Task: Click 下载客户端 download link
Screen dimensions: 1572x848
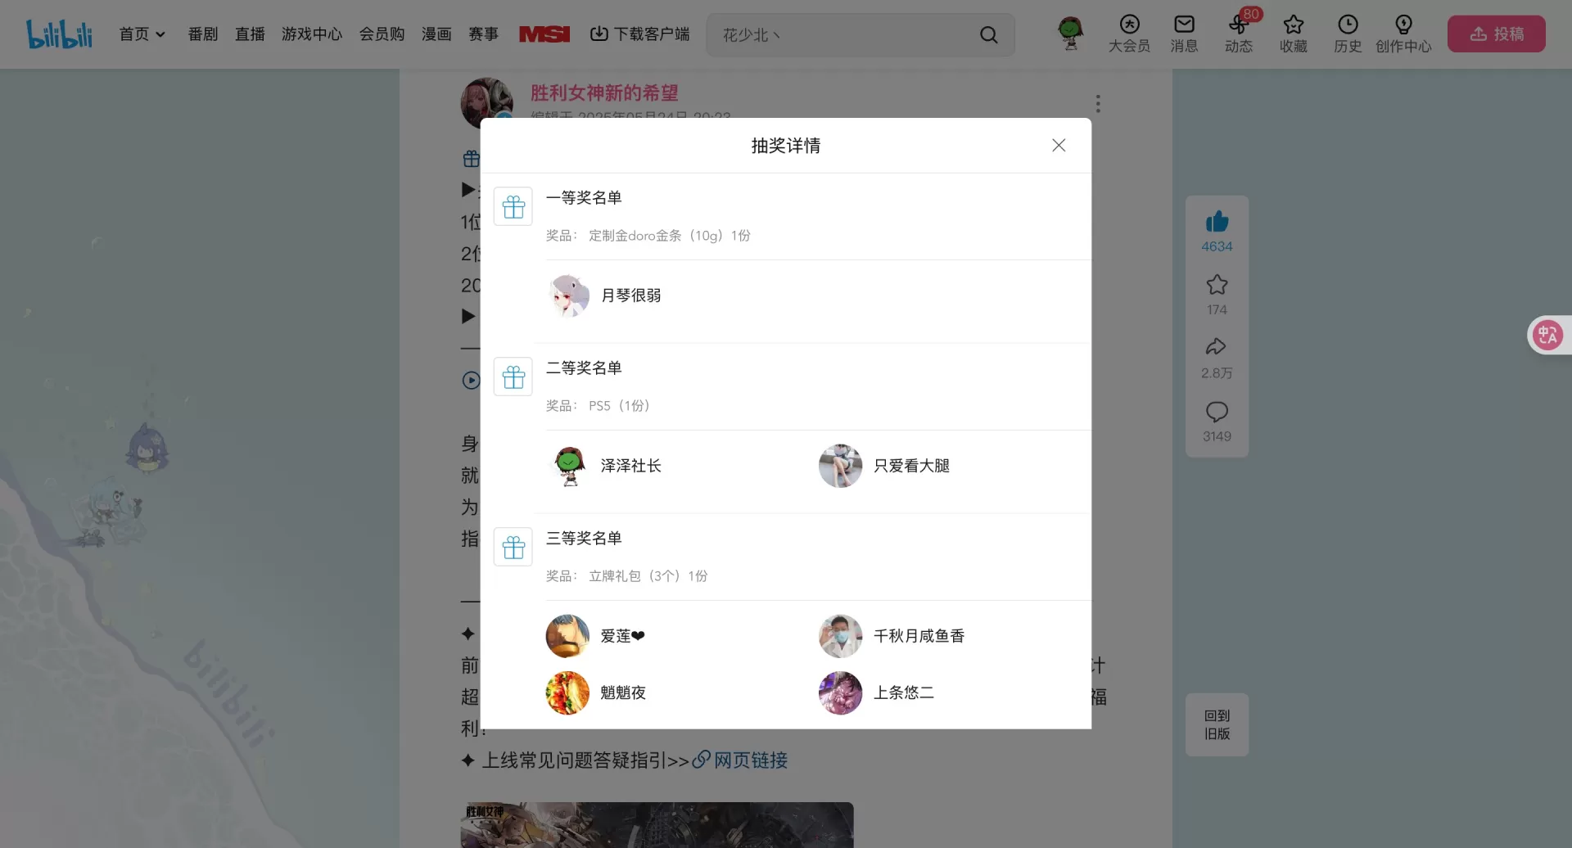Action: [x=640, y=34]
